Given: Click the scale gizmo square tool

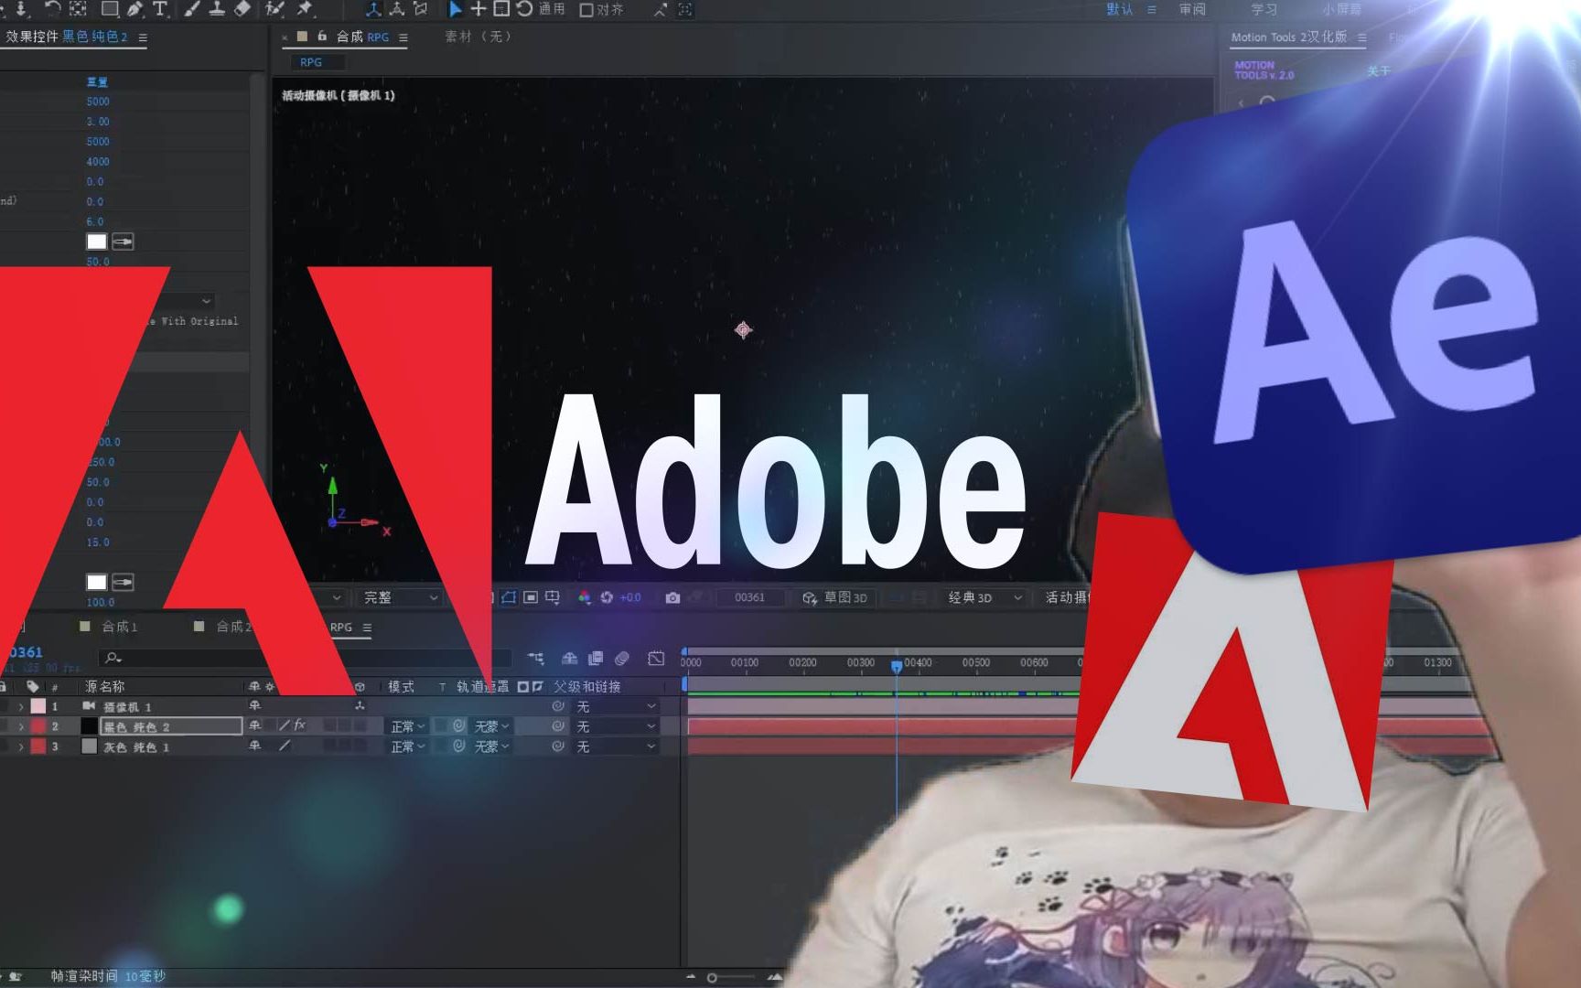Looking at the screenshot, I should point(501,9).
